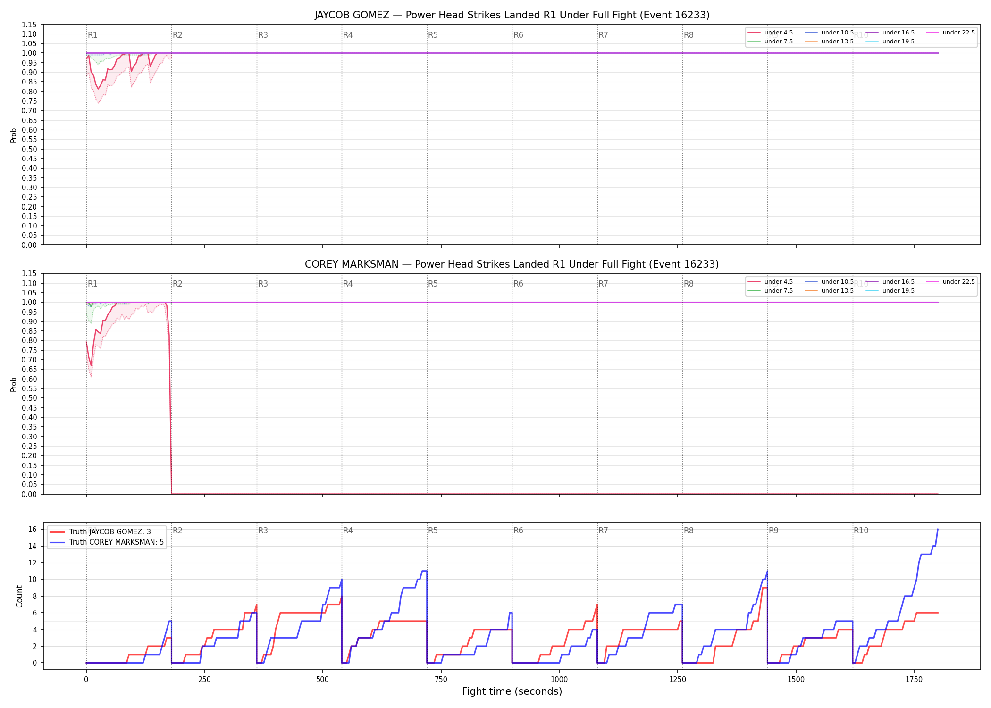Viewport: 991px width, 708px height.
Task: Select 'under 22.5' in the Marksman chart legend
Action: (x=951, y=282)
